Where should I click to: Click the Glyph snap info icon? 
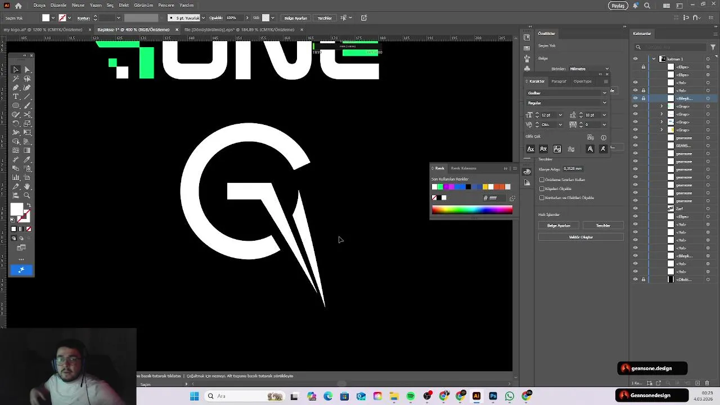coord(604,137)
